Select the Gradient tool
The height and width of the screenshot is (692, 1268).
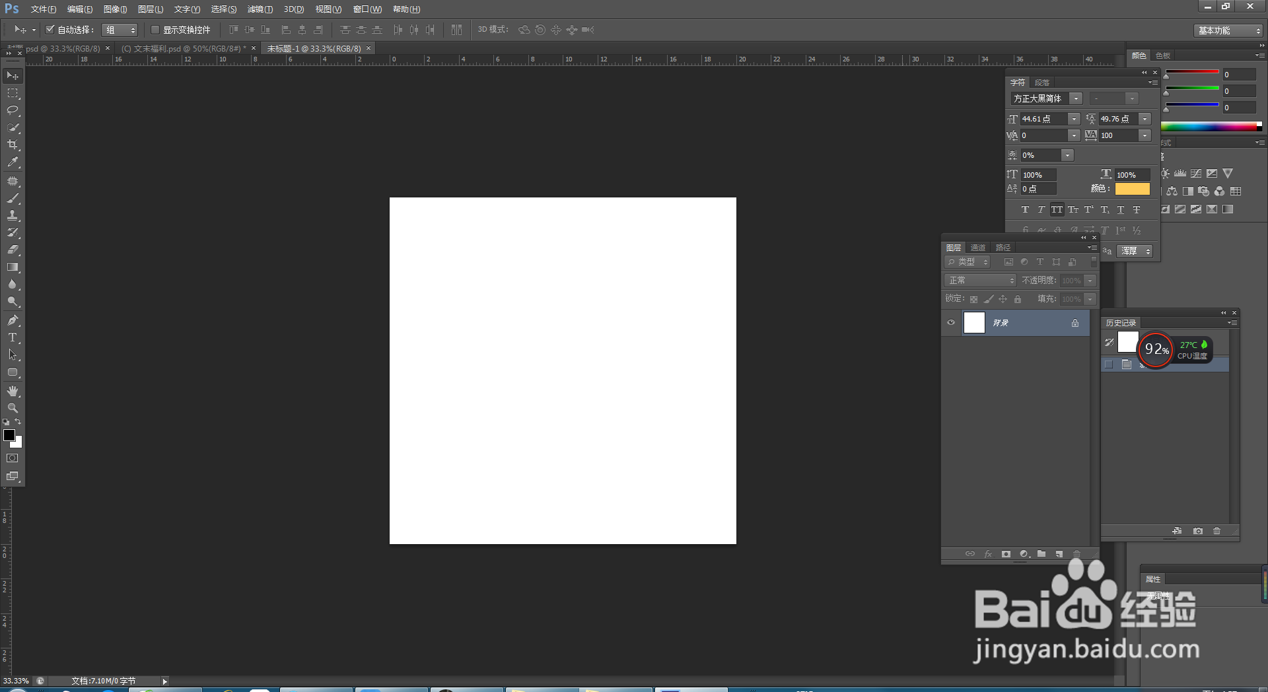13,267
